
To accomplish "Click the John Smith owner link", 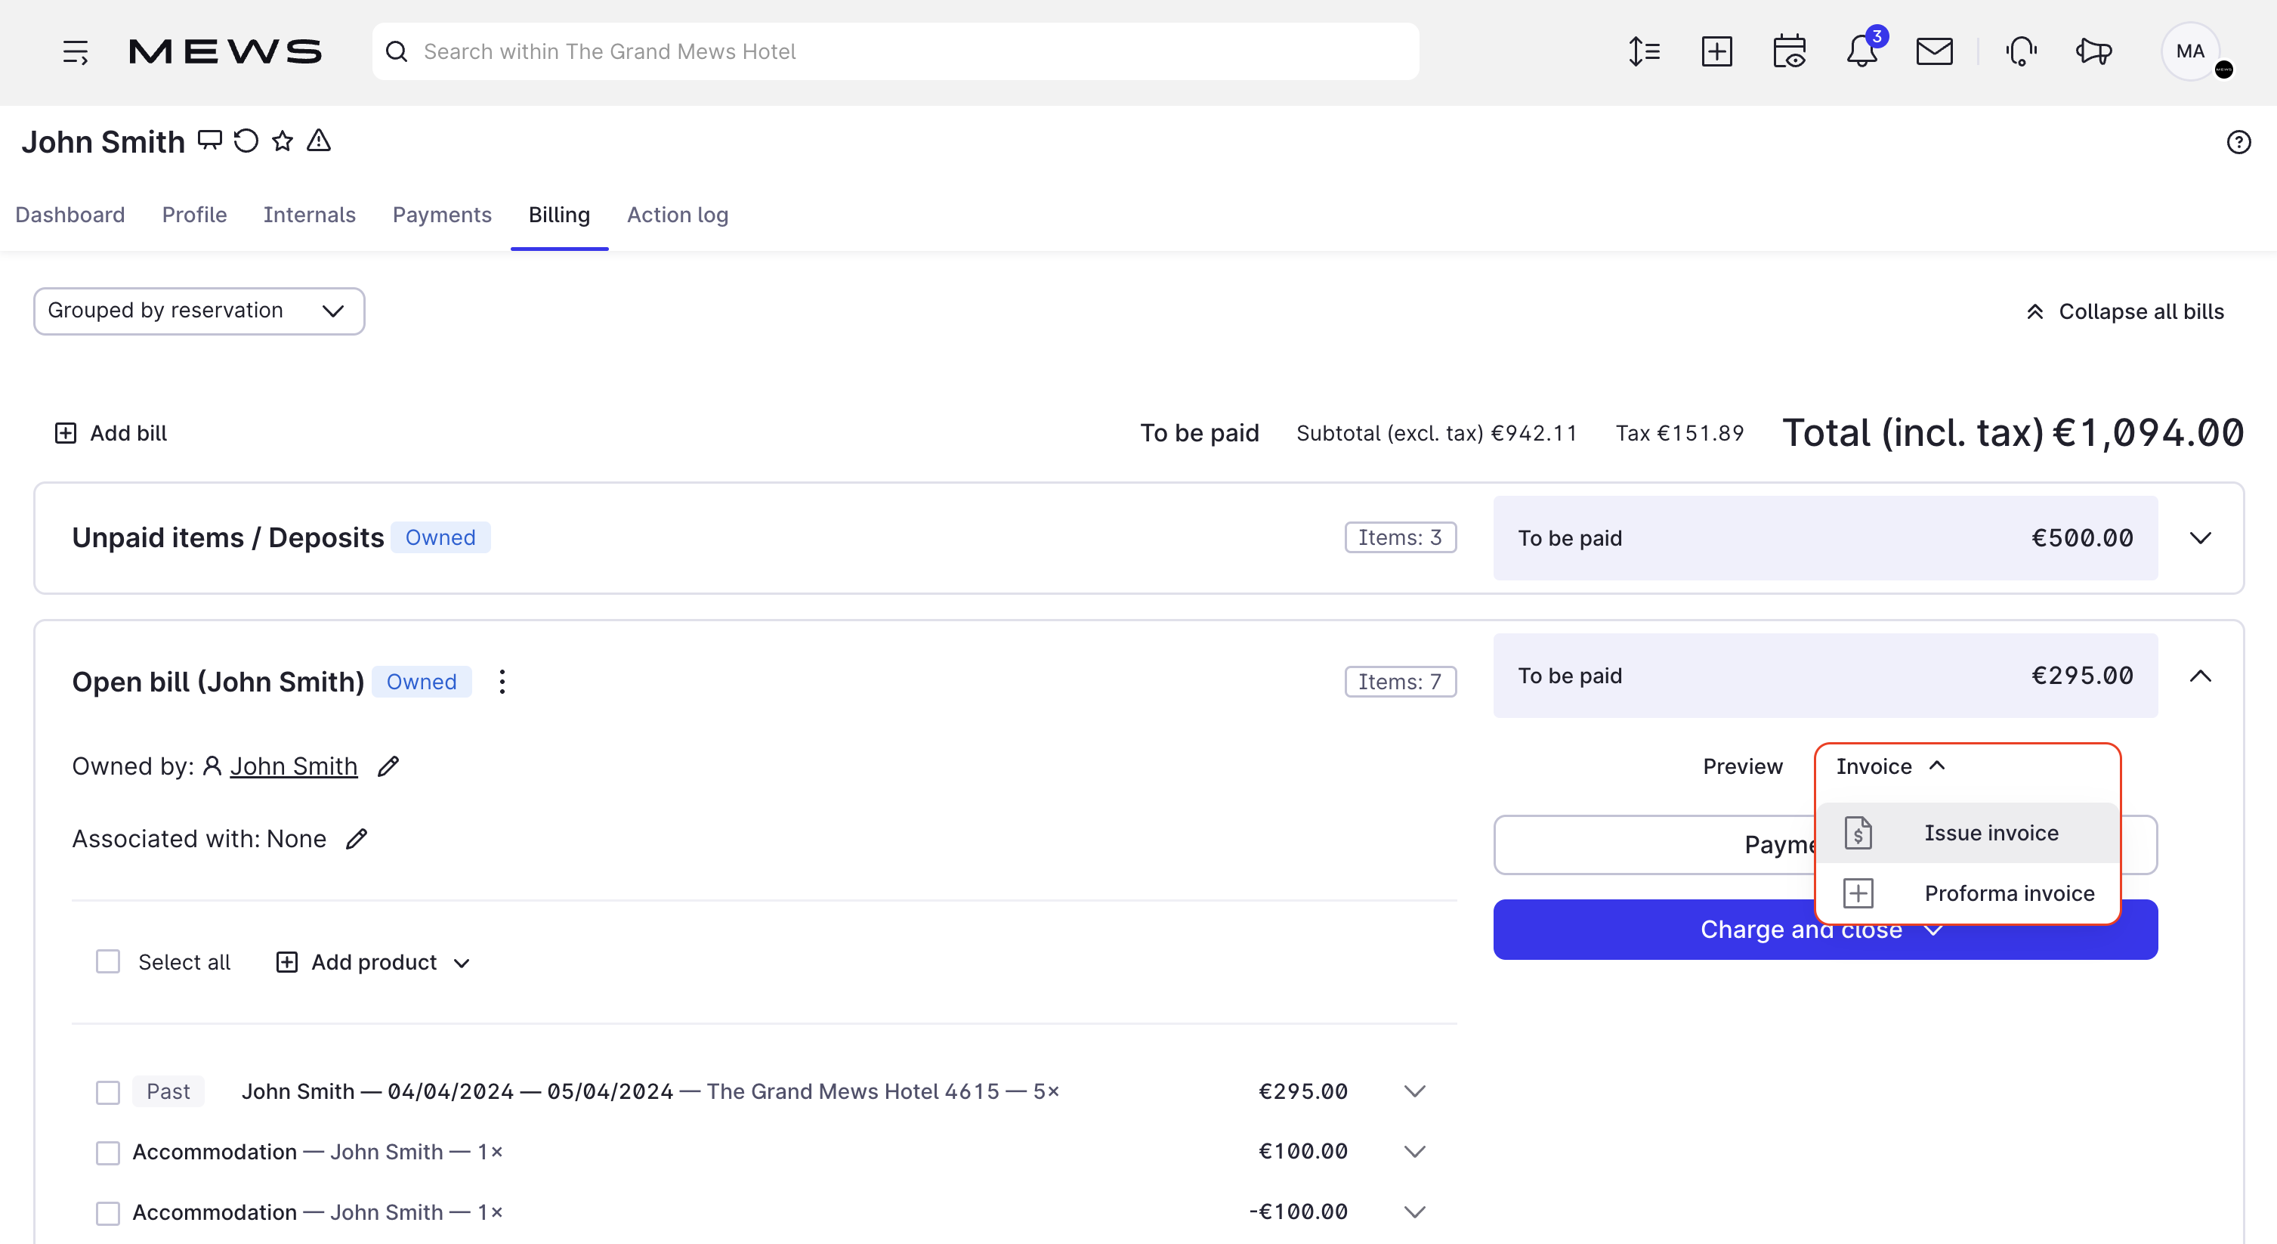I will coord(293,766).
